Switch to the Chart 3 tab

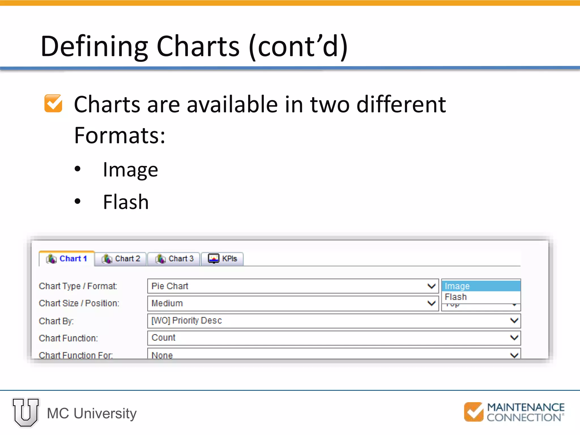point(174,259)
